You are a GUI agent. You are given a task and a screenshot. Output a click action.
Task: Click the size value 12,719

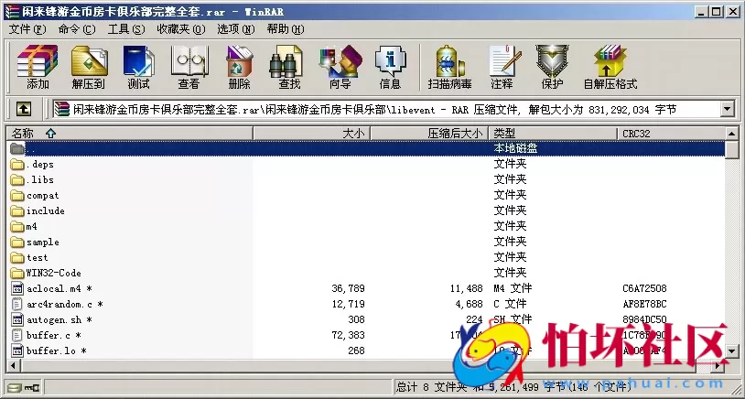click(349, 304)
